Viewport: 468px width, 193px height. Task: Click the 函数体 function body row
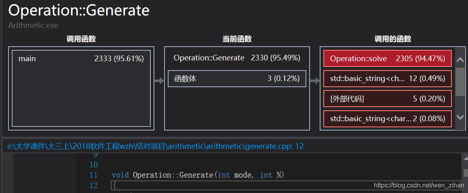[x=237, y=79]
